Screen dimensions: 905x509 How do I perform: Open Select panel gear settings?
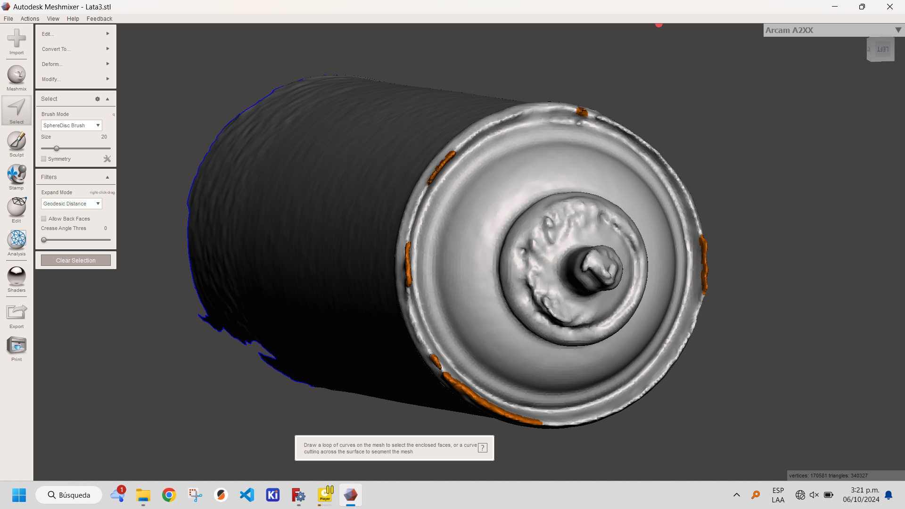[x=98, y=99]
